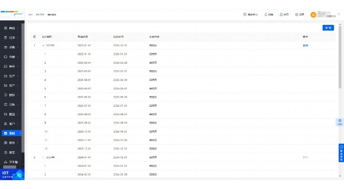
Task: Click the 质检 sidebar icon
Action: coord(5,95)
